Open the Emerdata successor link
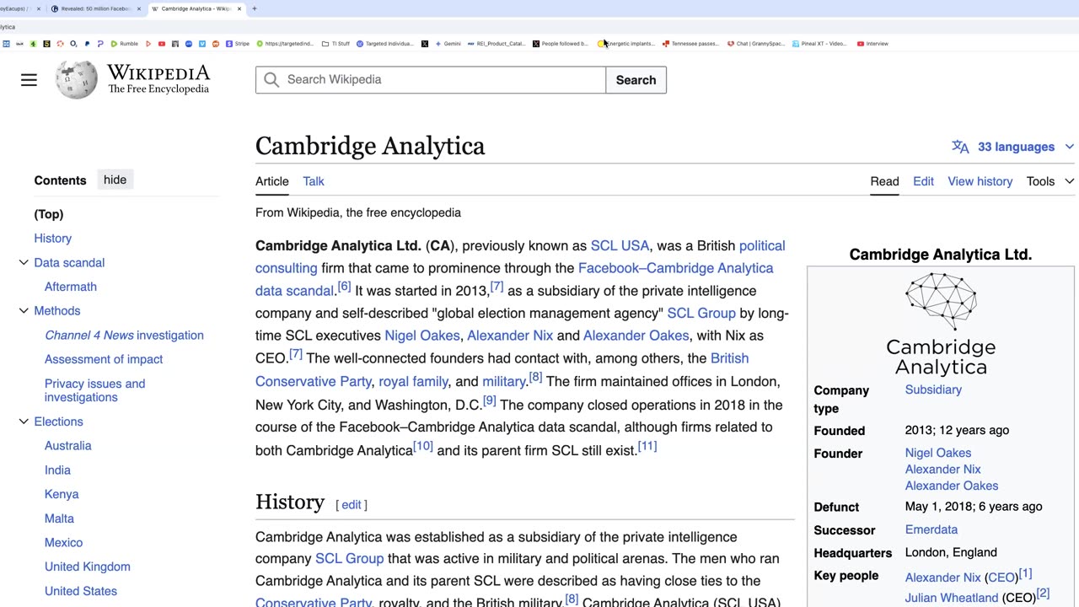The image size is (1079, 607). point(931,529)
